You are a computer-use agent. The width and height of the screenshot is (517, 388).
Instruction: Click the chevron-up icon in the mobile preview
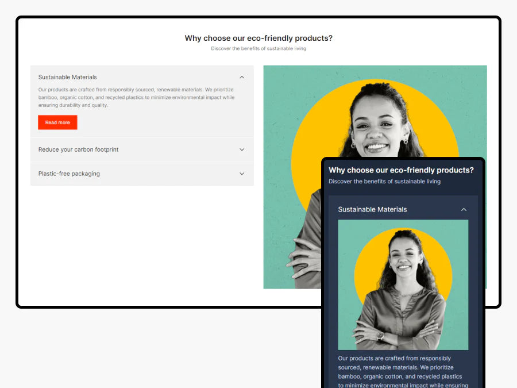464,209
